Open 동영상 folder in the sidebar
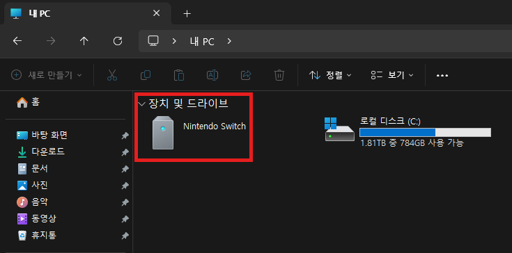This screenshot has height=253, width=512. (x=36, y=218)
